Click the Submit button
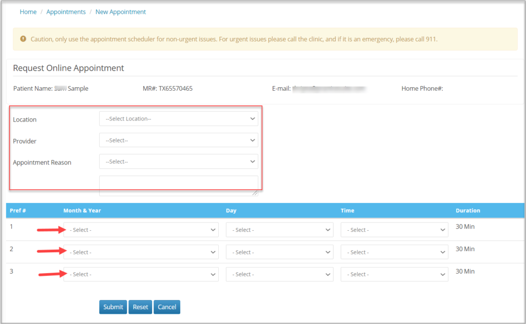The image size is (526, 324). 113,307
